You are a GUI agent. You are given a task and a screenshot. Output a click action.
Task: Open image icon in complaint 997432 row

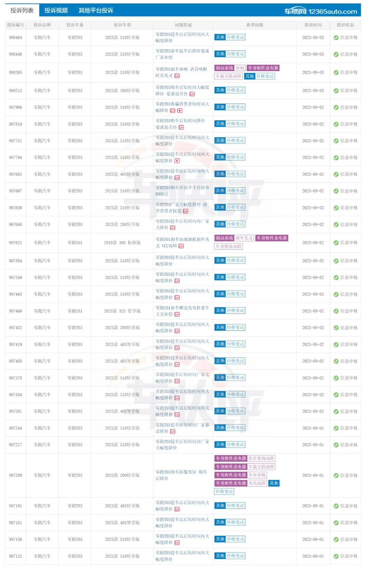[x=177, y=331]
